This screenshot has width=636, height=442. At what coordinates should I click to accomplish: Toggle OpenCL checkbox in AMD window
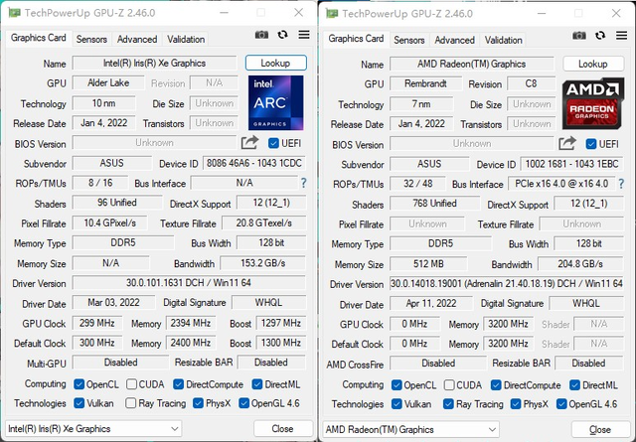point(397,384)
